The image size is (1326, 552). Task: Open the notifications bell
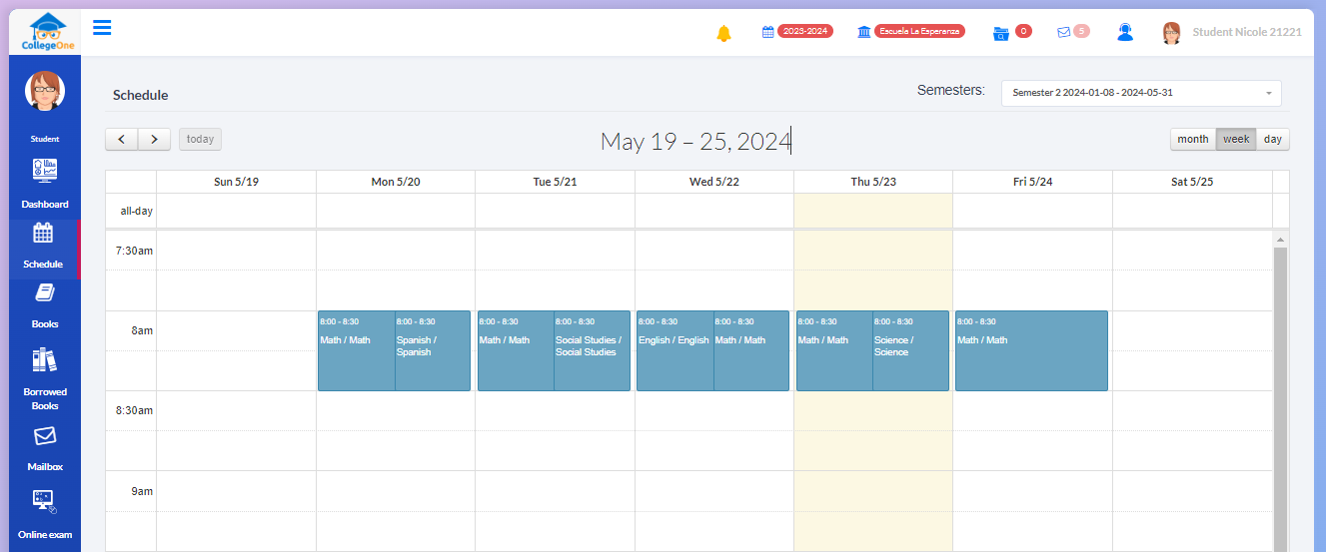[x=723, y=33]
